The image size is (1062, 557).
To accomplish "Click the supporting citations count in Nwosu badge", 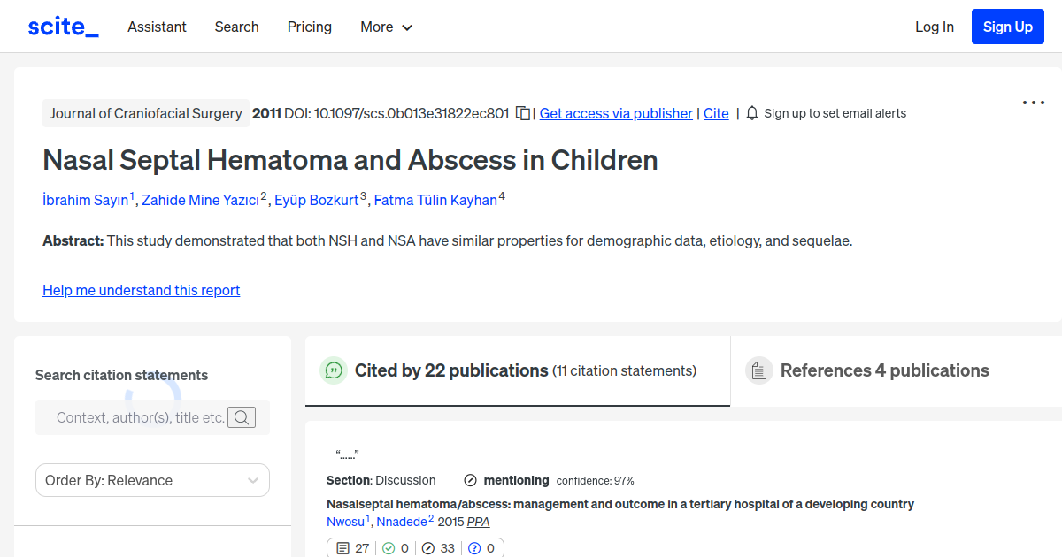I will [396, 548].
